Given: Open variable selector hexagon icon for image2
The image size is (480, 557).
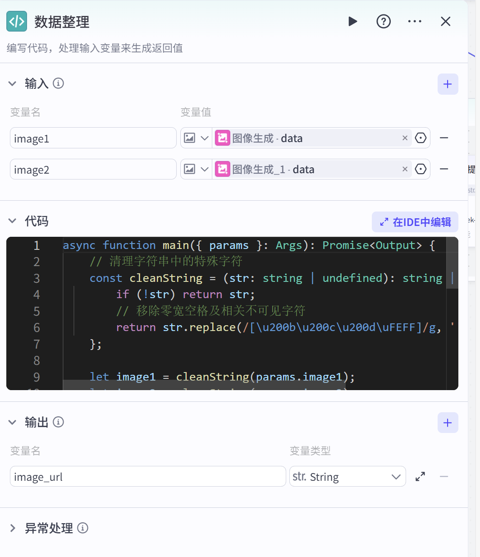Looking at the screenshot, I should pyautogui.click(x=421, y=169).
